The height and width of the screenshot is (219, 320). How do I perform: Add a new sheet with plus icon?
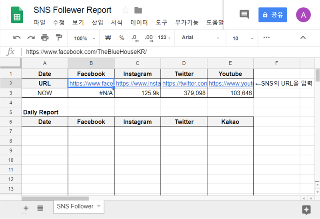(26, 208)
